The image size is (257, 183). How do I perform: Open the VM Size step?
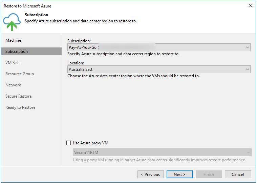13,63
